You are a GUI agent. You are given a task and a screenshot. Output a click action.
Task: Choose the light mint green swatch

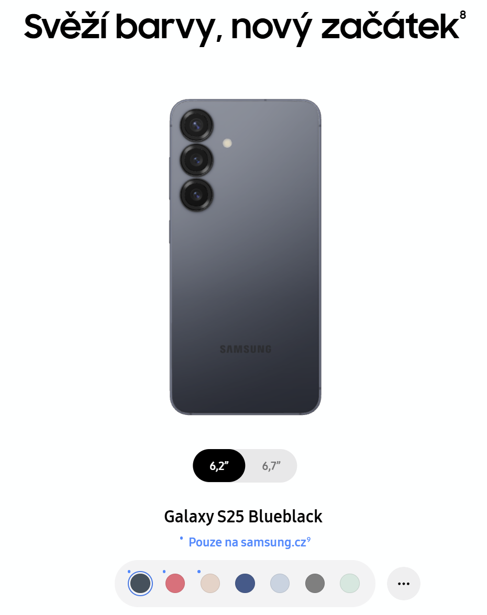click(350, 583)
